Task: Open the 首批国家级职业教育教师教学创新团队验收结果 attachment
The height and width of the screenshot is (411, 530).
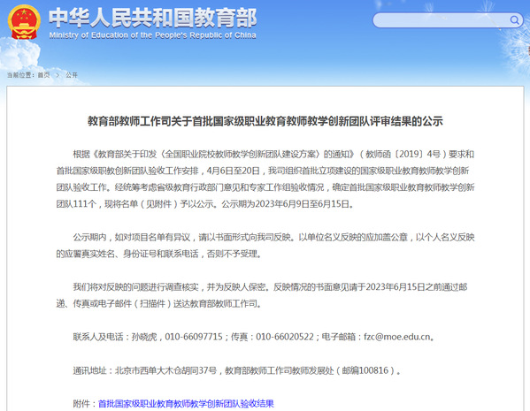Action: pyautogui.click(x=186, y=404)
